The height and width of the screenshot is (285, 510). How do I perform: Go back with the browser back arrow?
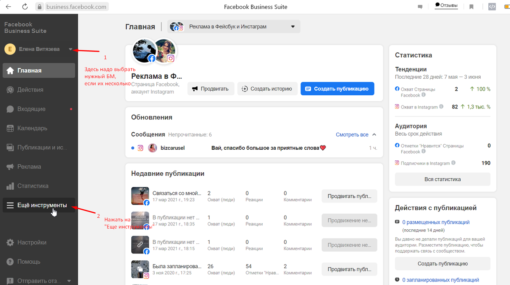(9, 7)
